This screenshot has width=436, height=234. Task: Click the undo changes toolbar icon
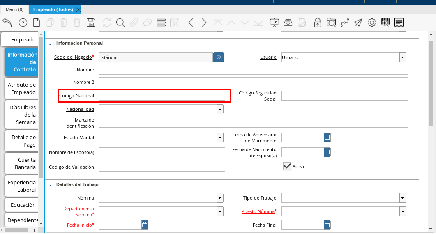pos(7,23)
